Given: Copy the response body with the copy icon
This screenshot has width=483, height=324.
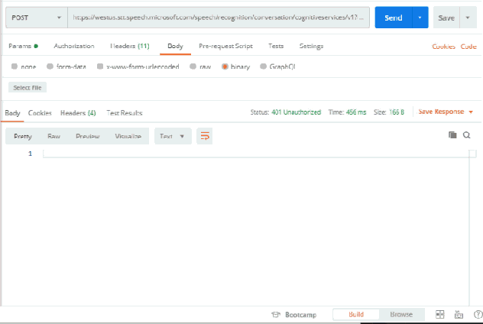Looking at the screenshot, I should (x=452, y=135).
